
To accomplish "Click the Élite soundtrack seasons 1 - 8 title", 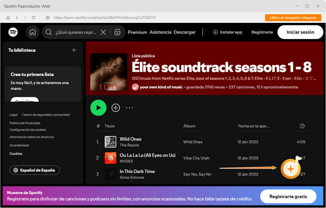I will (222, 67).
